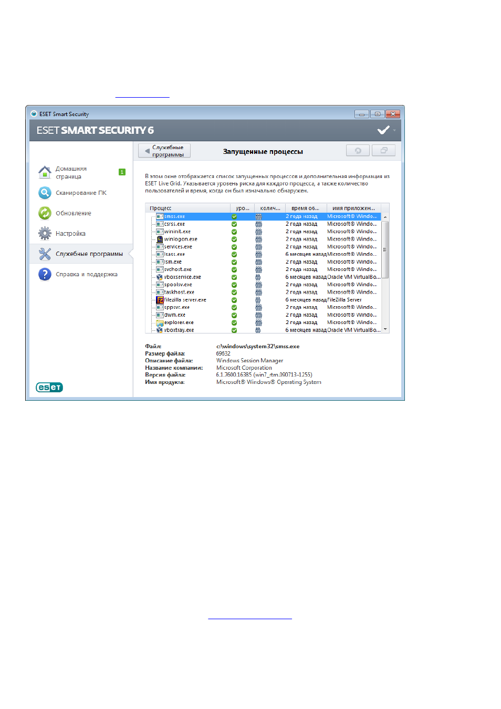This screenshot has height=709, width=501.
Task: Click the Microsoft Corporation company name
Action: 244,368
